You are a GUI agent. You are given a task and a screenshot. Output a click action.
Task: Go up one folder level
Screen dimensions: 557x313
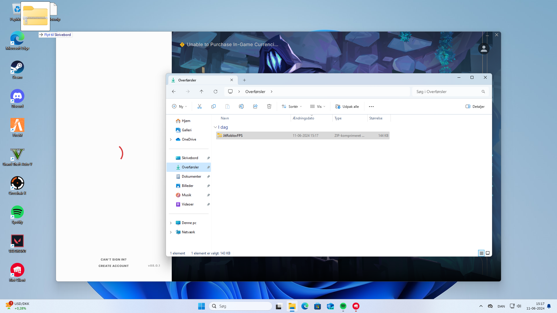[202, 92]
